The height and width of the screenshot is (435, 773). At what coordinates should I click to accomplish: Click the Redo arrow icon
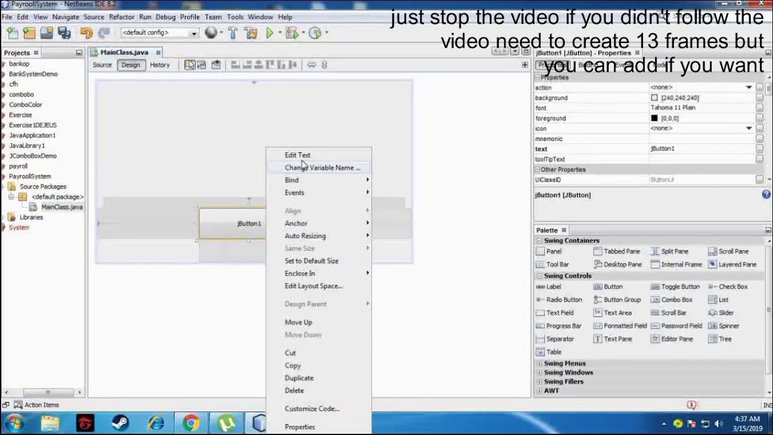(x=103, y=33)
